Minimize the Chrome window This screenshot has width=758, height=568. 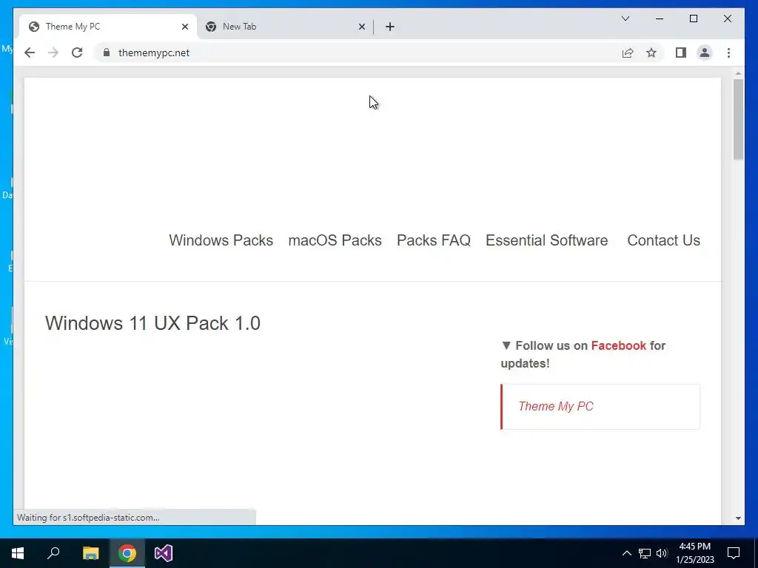click(660, 18)
